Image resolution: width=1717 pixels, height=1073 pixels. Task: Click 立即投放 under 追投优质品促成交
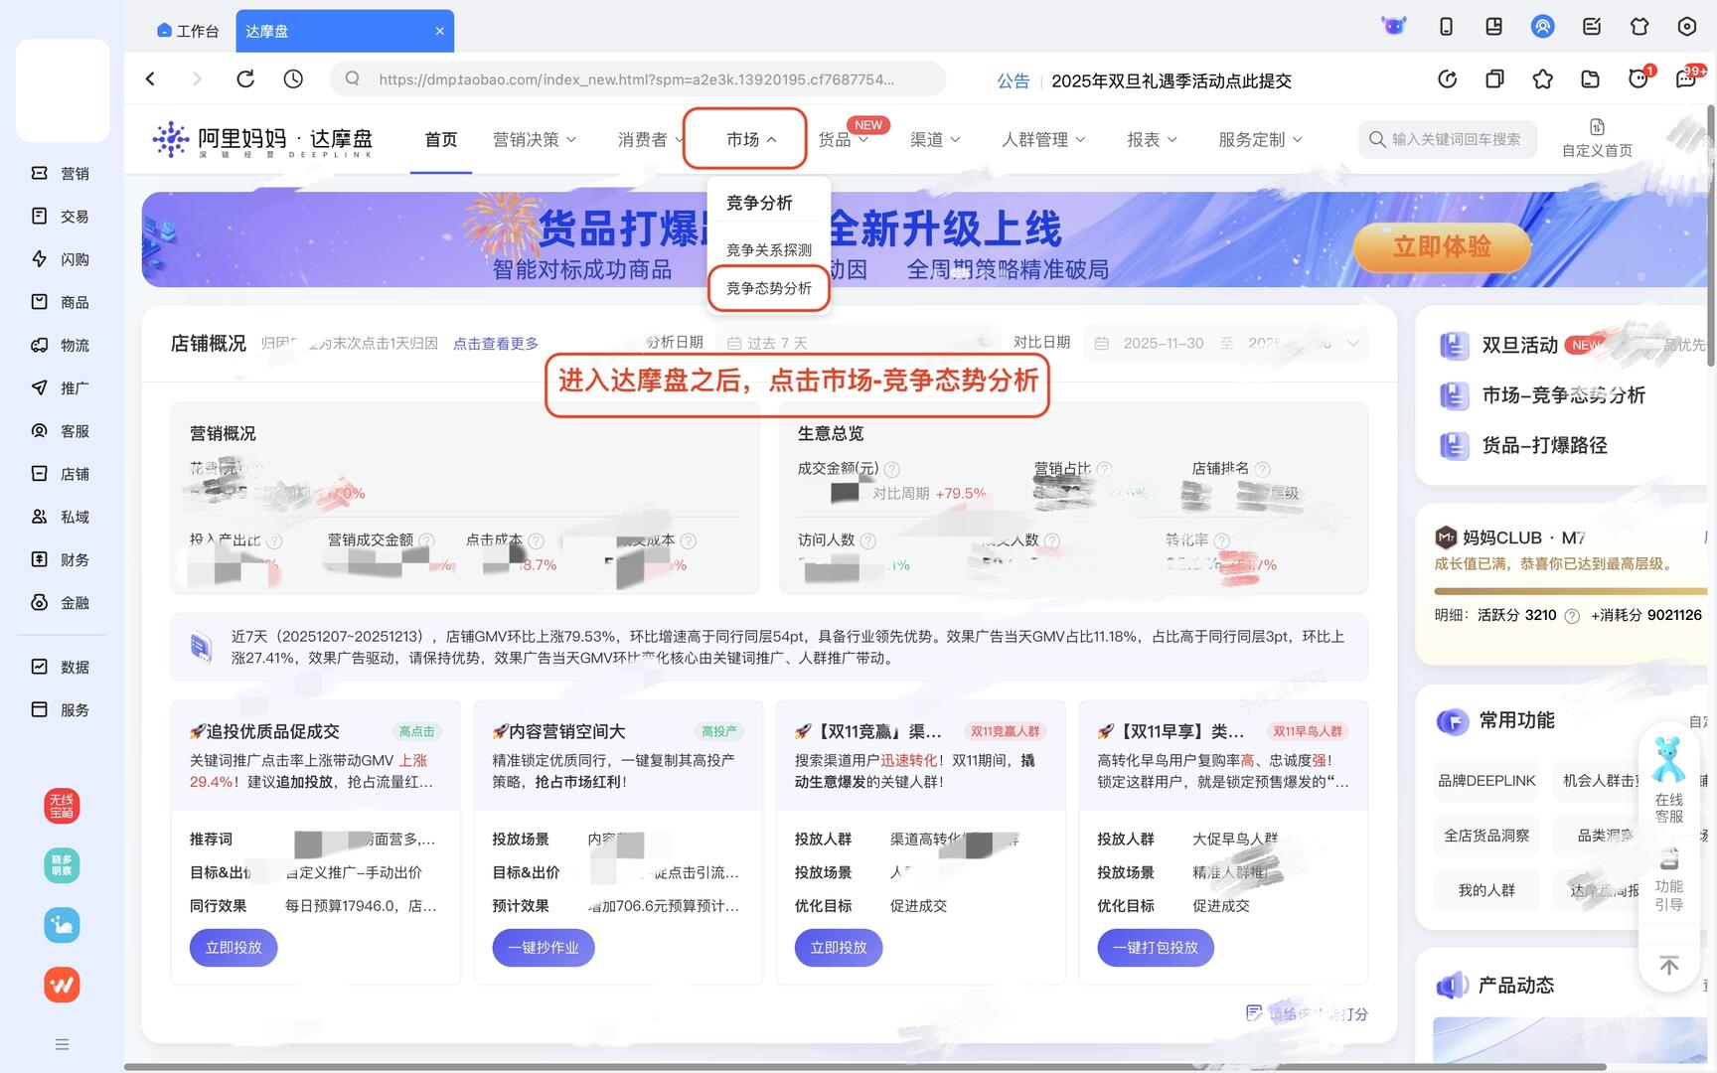coord(234,948)
